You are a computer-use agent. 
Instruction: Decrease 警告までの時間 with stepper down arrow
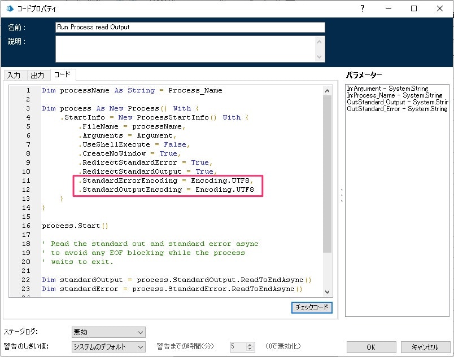(x=250, y=349)
